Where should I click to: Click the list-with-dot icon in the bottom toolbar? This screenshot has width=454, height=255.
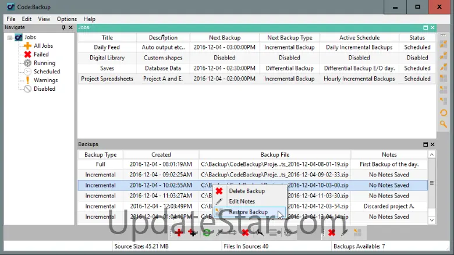[275, 232]
